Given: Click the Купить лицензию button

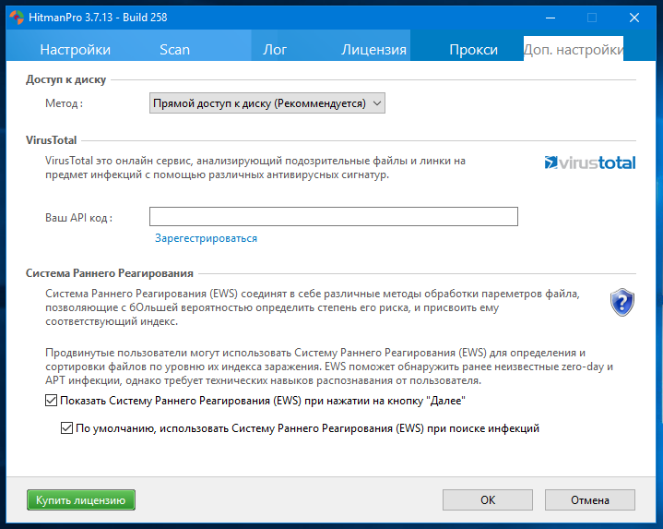Looking at the screenshot, I should pyautogui.click(x=81, y=500).
